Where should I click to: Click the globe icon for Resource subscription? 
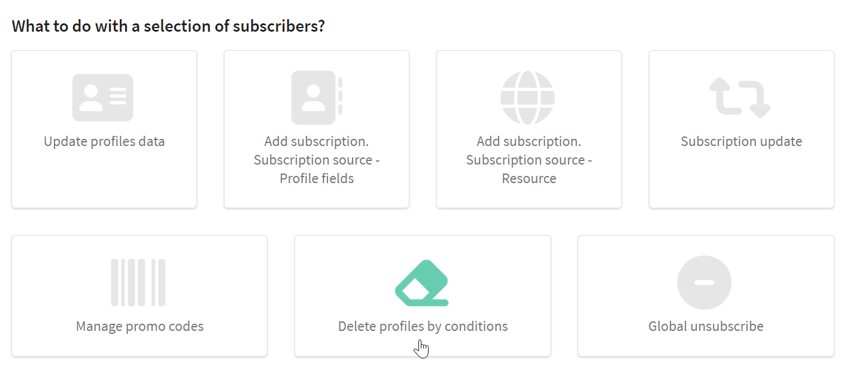(528, 98)
